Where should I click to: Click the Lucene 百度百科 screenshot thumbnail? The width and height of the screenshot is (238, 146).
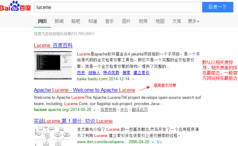[x=53, y=65]
